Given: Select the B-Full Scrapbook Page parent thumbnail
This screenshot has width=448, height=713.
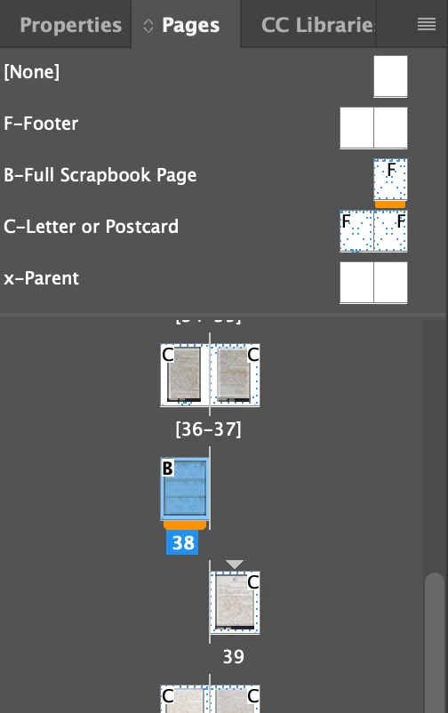Looking at the screenshot, I should (390, 180).
